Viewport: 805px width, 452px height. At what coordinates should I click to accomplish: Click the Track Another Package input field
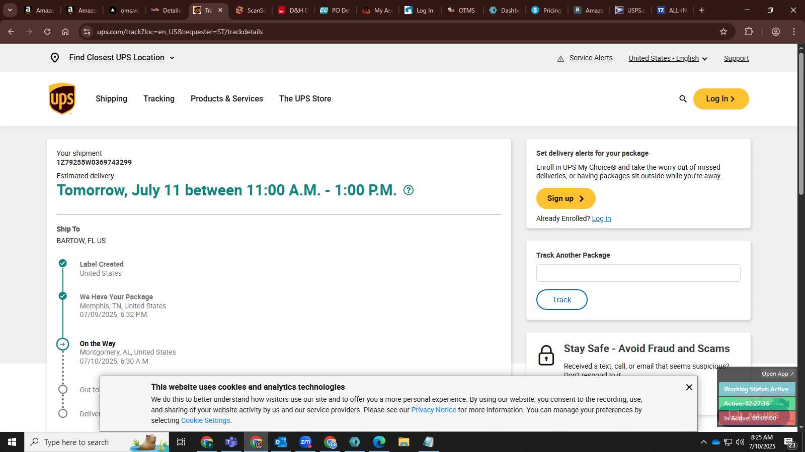(x=638, y=273)
